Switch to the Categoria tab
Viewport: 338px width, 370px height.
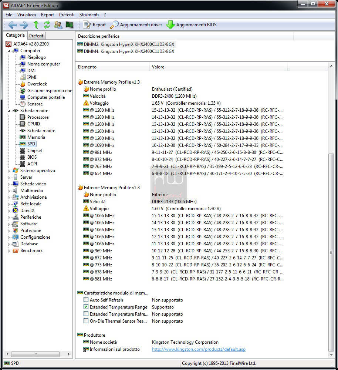15,35
